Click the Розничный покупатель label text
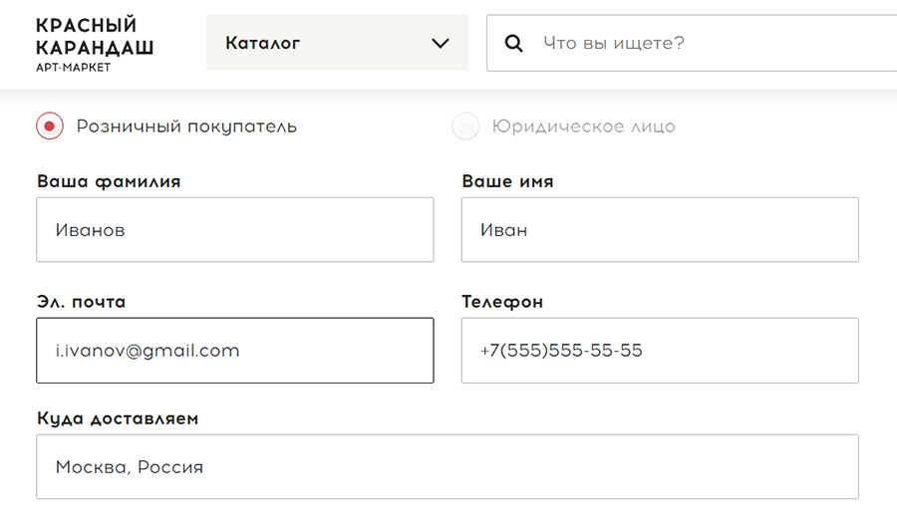This screenshot has width=897, height=530. 186,127
